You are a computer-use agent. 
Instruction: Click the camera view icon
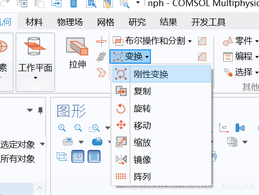pos(240,128)
